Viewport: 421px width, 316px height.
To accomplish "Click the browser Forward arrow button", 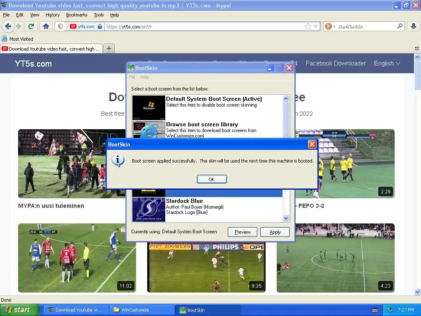I will (x=18, y=26).
